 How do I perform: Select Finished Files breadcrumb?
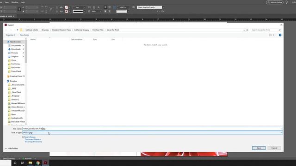coord(98,30)
